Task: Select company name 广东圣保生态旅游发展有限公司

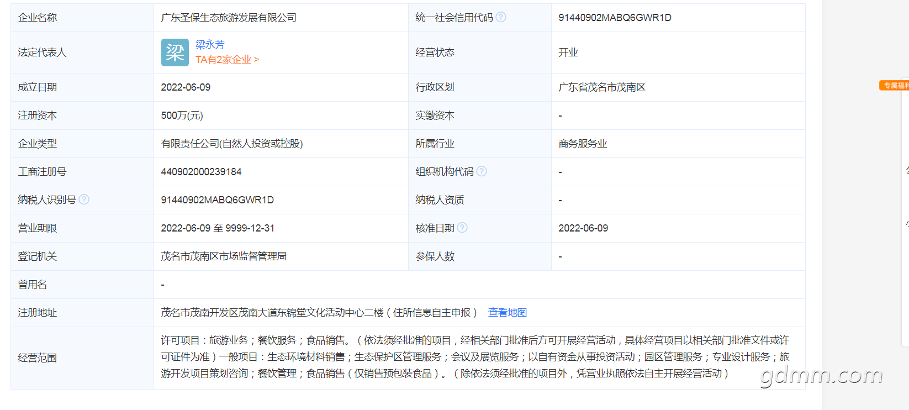Action: (x=229, y=18)
